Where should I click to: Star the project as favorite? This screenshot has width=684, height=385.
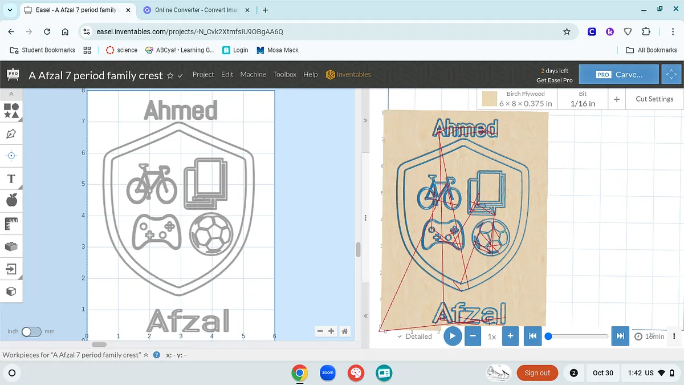(170, 75)
